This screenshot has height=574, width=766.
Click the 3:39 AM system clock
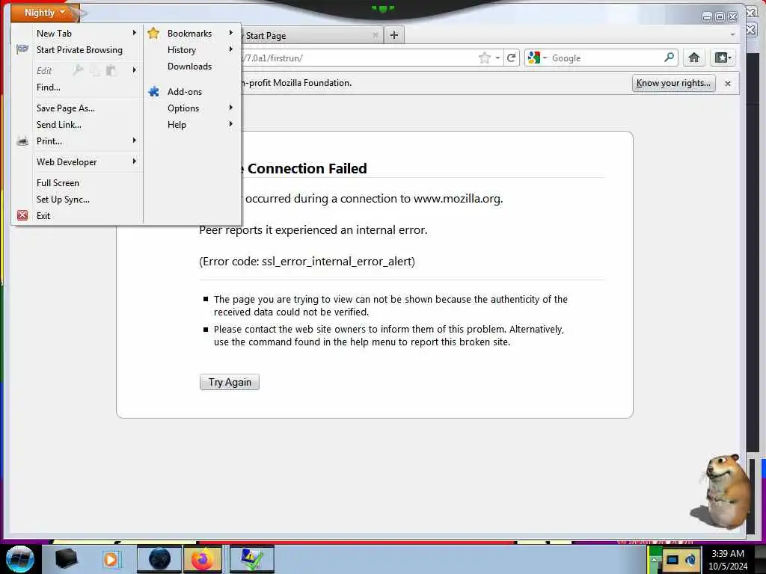[x=728, y=554]
